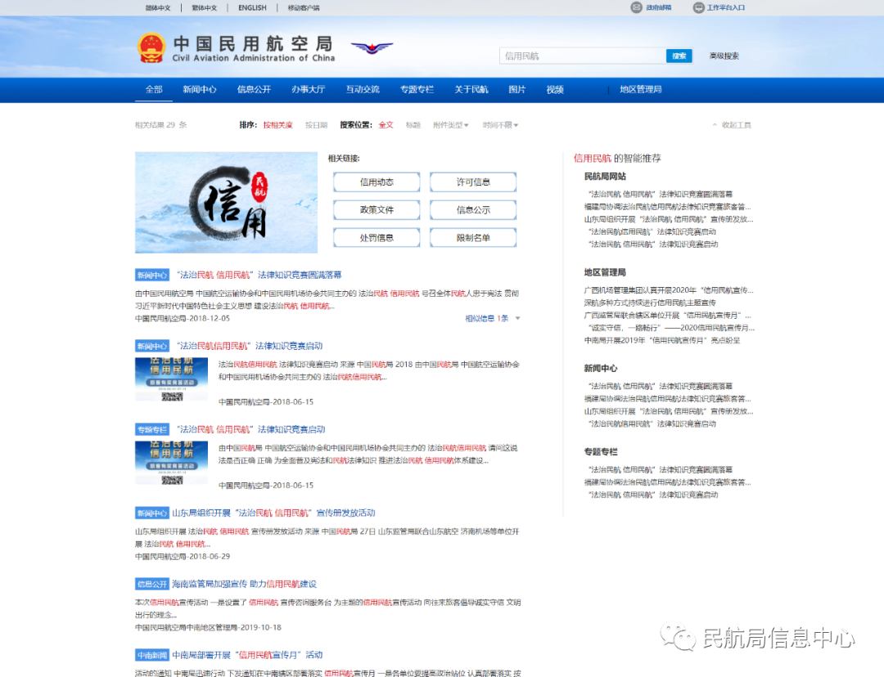
Task: Open the 附件类型 dropdown
Action: pos(450,125)
